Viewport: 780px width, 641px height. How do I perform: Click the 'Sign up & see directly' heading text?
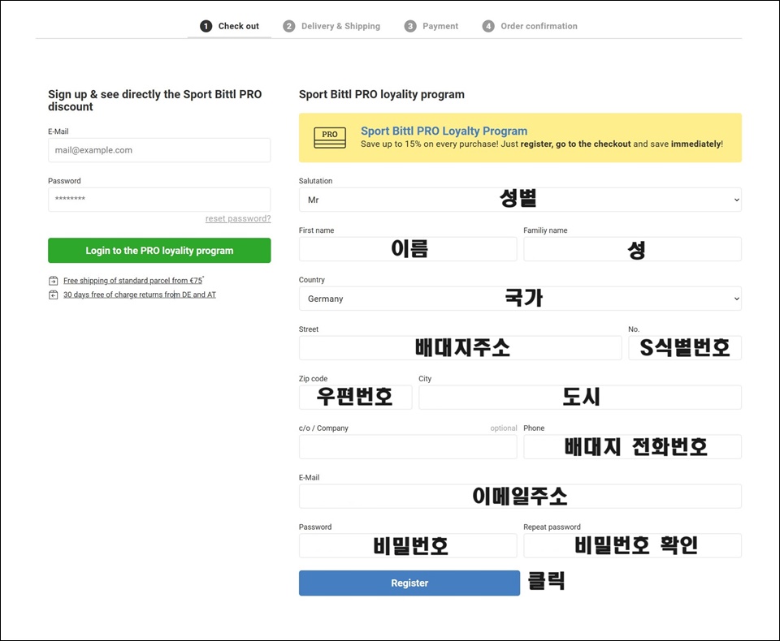pyautogui.click(x=154, y=101)
